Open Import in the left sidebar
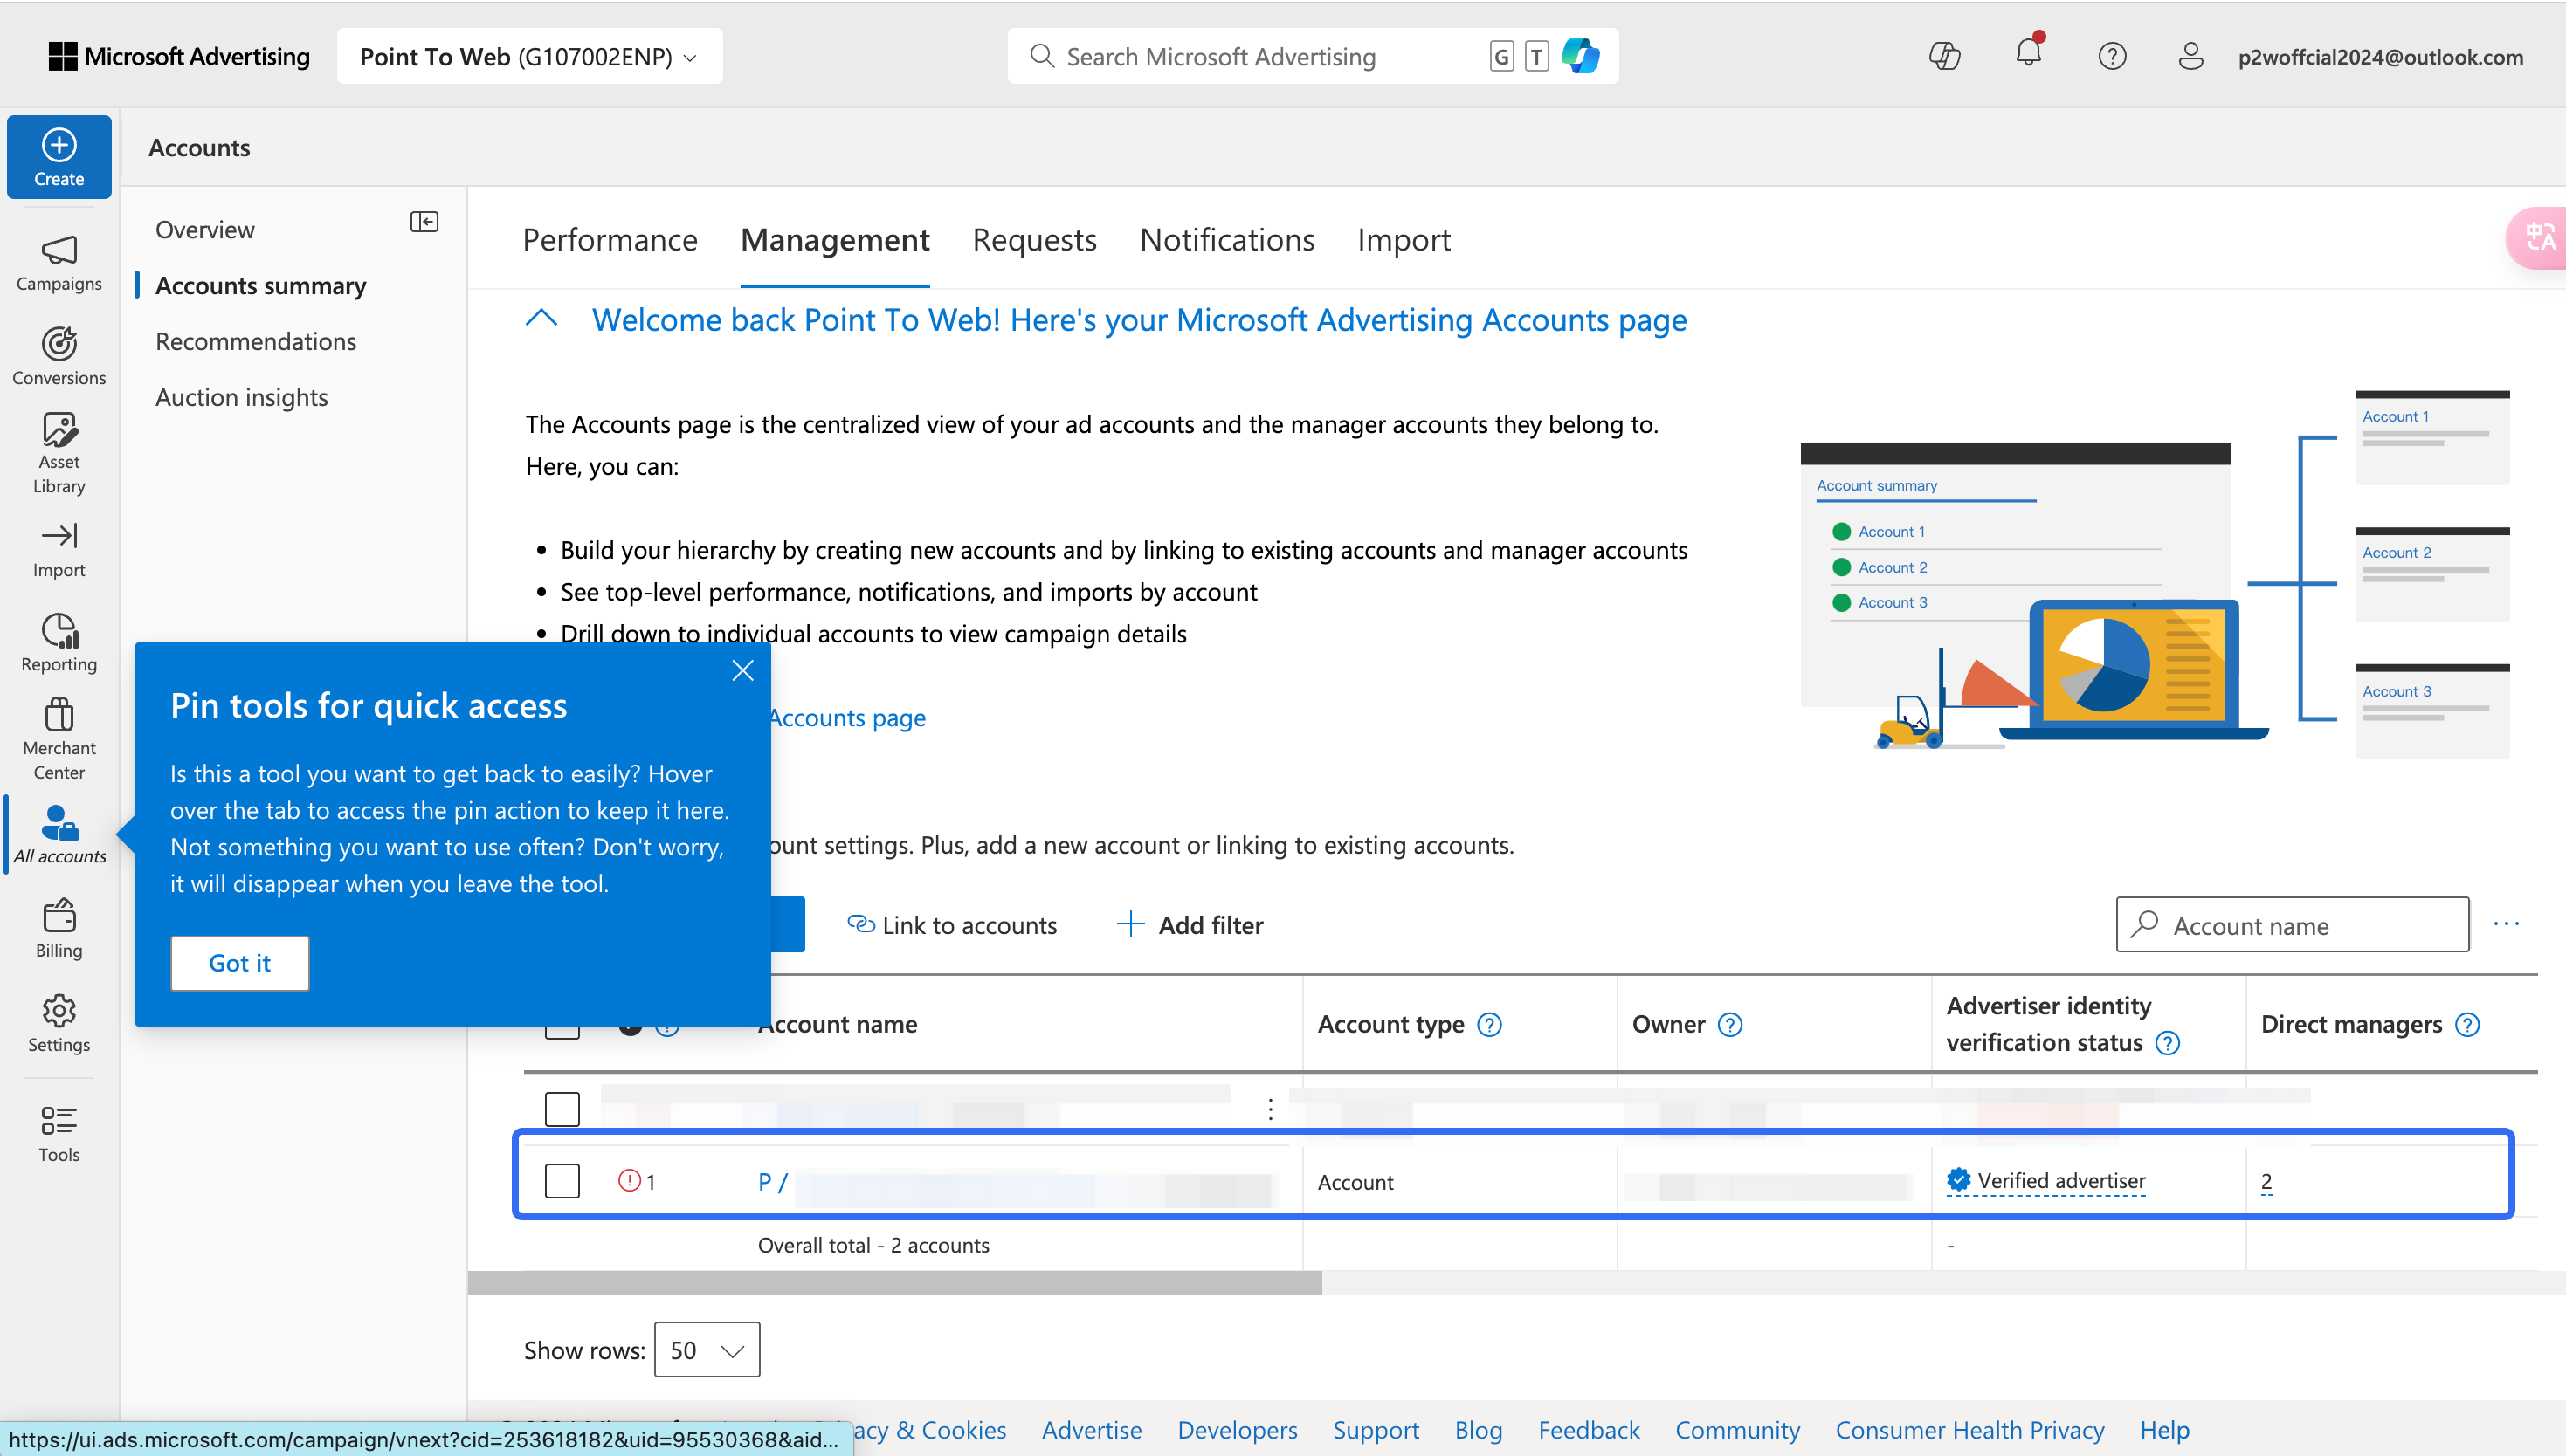 tap(59, 550)
